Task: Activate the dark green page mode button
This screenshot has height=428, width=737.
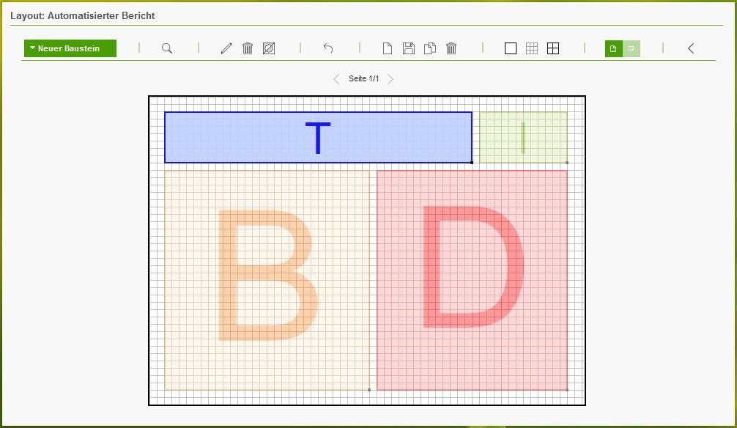Action: [612, 48]
